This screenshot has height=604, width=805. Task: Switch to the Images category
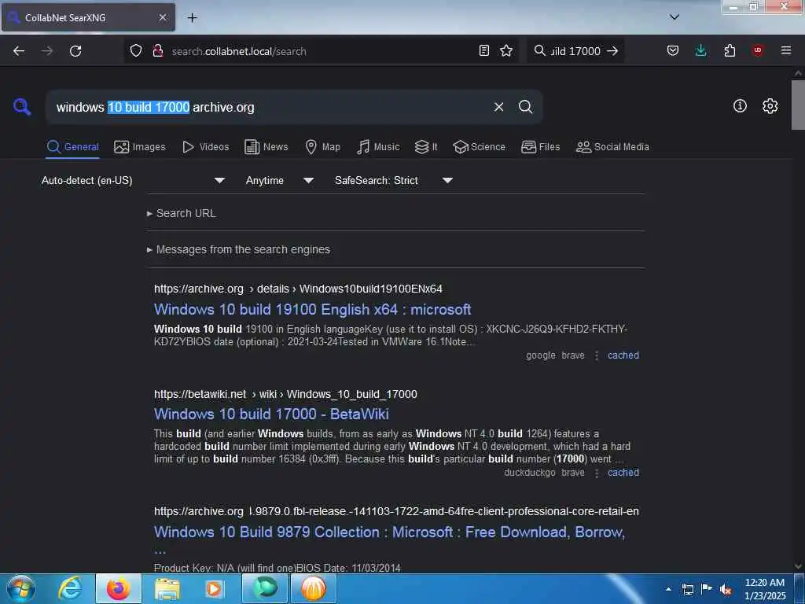click(140, 147)
